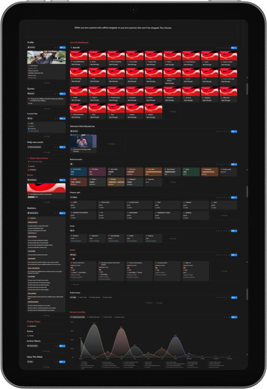Tick the FOOD check box
Image resolution: width=267 pixels, height=389 pixels.
click(x=72, y=207)
